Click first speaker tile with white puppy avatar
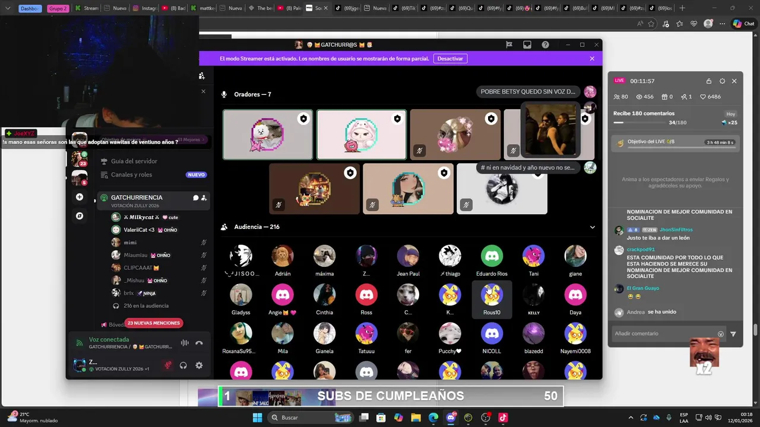This screenshot has height=427, width=760. (267, 135)
